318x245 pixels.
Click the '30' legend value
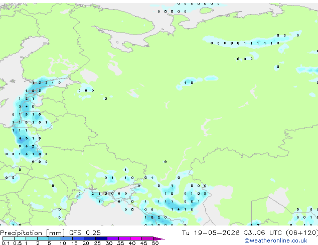(109, 243)
